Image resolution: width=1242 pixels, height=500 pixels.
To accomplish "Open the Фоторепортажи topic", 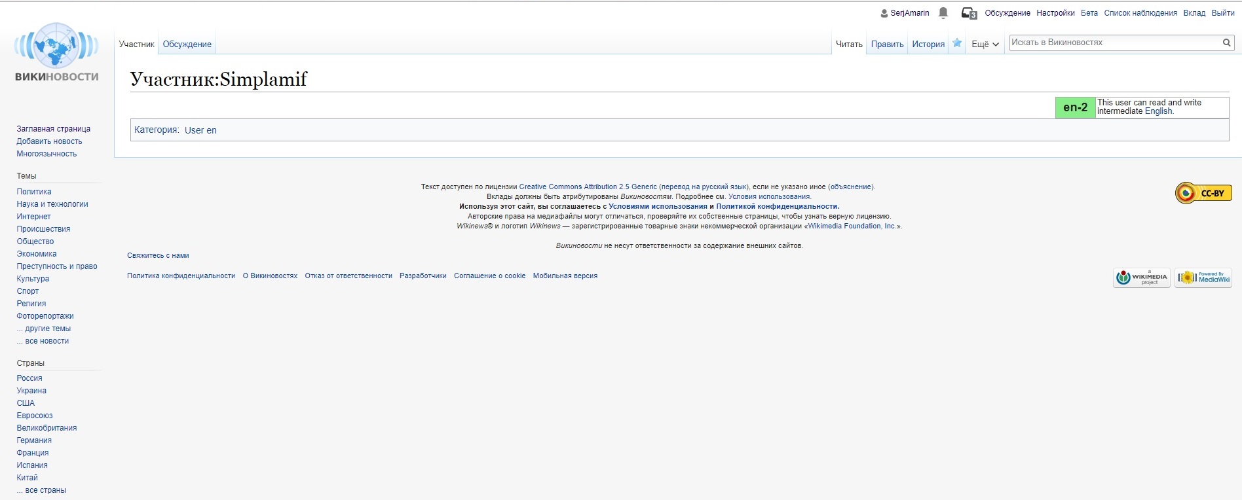I will click(45, 316).
